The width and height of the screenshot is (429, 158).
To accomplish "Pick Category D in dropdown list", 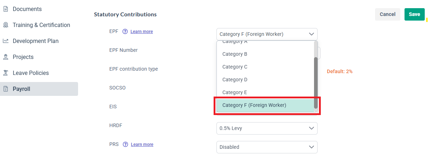I will (x=235, y=80).
